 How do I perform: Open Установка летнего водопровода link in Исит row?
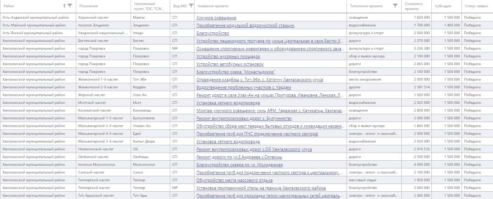click(228, 102)
